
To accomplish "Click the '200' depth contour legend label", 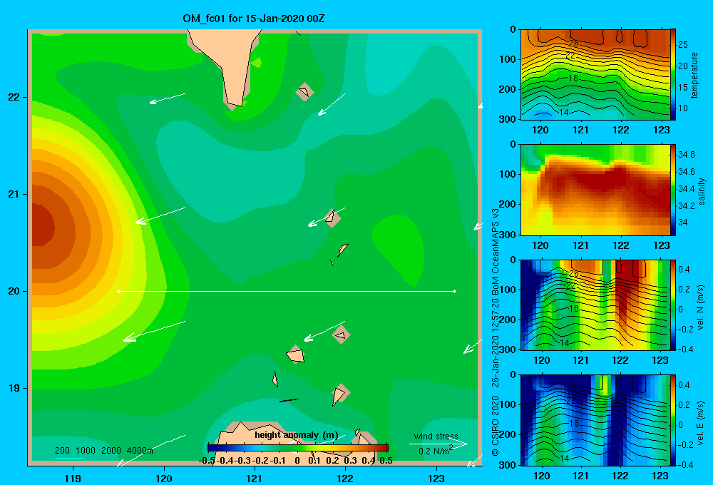I will (62, 451).
